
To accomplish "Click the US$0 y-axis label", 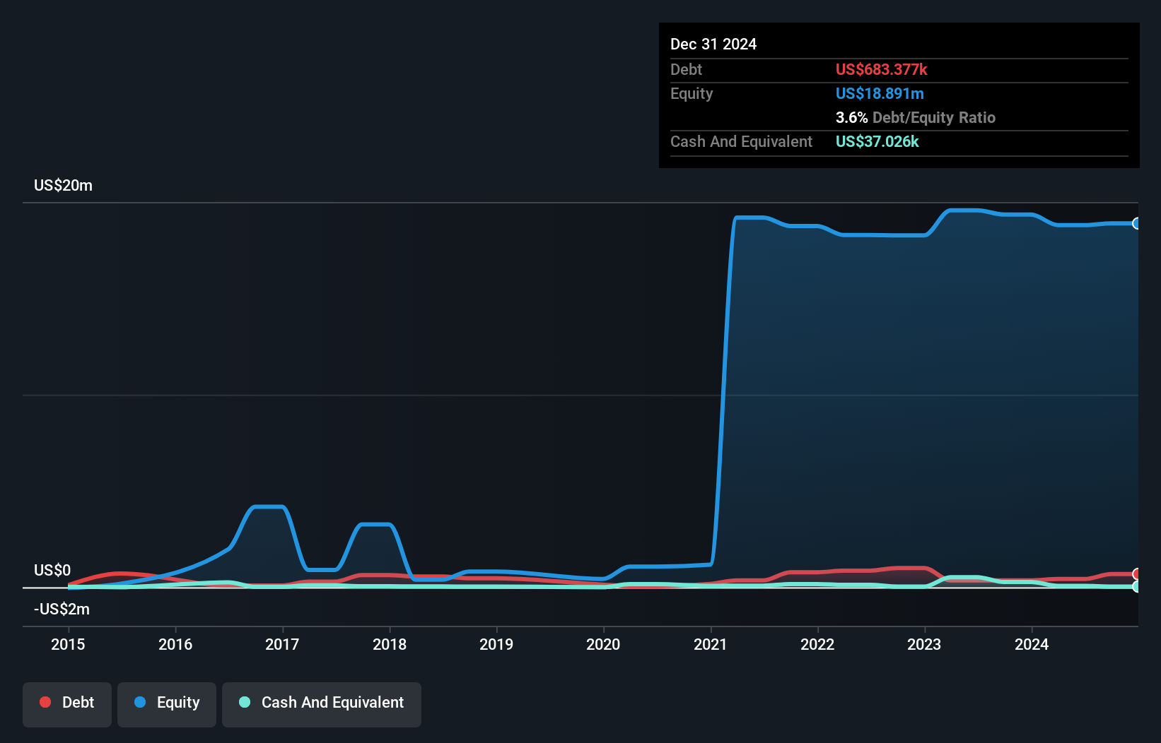I will [x=52, y=570].
